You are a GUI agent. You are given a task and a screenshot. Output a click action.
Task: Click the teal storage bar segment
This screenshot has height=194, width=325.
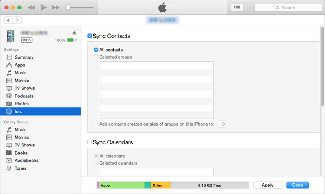(147, 185)
